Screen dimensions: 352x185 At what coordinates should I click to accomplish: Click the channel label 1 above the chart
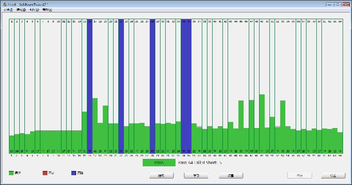coord(11,21)
